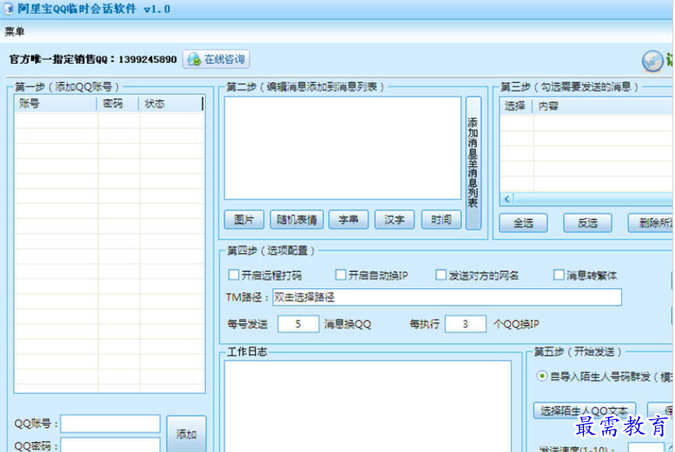Click the 每执行 QQ count field

(465, 323)
